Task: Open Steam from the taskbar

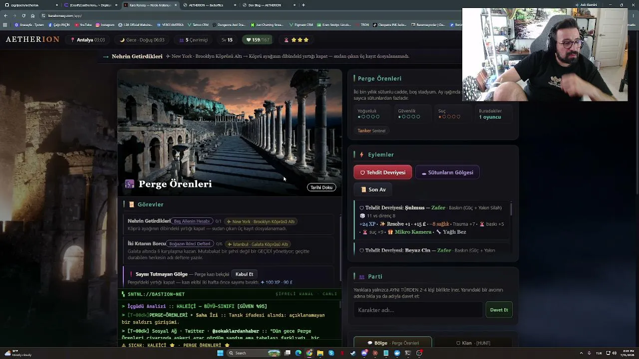Action: click(x=353, y=353)
